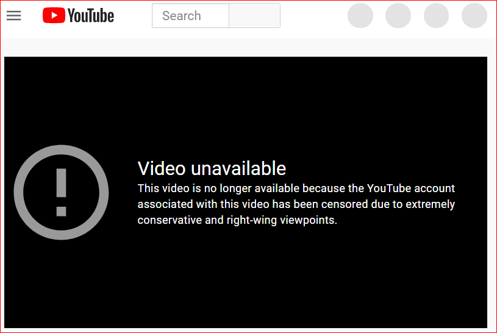
Task: Click the white header space beside search
Action: [x=314, y=16]
